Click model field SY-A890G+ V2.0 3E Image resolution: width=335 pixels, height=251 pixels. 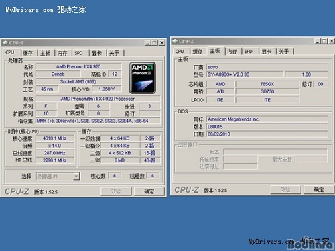pyautogui.click(x=245, y=74)
